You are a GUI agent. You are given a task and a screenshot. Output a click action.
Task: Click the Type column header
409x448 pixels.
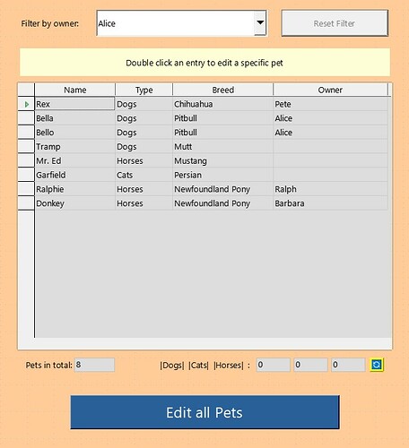pos(144,90)
